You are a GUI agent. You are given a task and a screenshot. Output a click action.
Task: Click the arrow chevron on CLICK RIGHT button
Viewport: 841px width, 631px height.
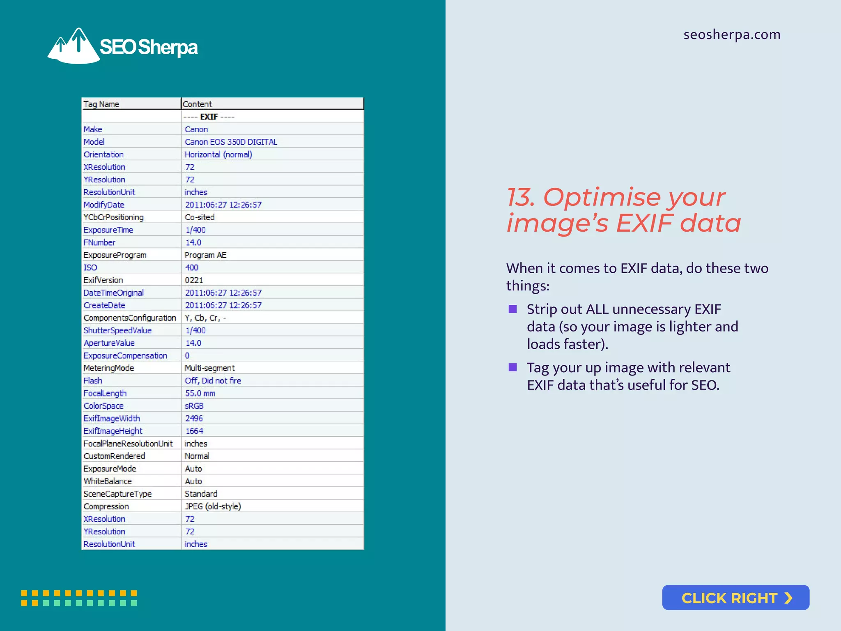tap(788, 598)
